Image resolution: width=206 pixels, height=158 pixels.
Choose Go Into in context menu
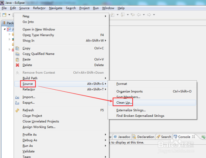click(x=61, y=22)
